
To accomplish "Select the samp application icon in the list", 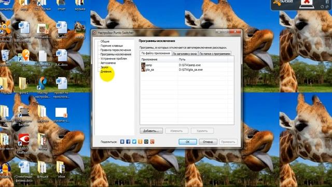I will tap(143, 65).
